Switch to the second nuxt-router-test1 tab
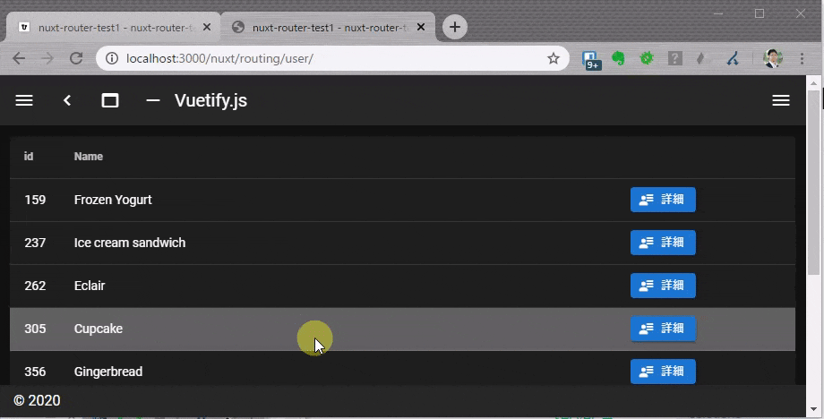Screen dimensions: 824x419 (x=329, y=27)
